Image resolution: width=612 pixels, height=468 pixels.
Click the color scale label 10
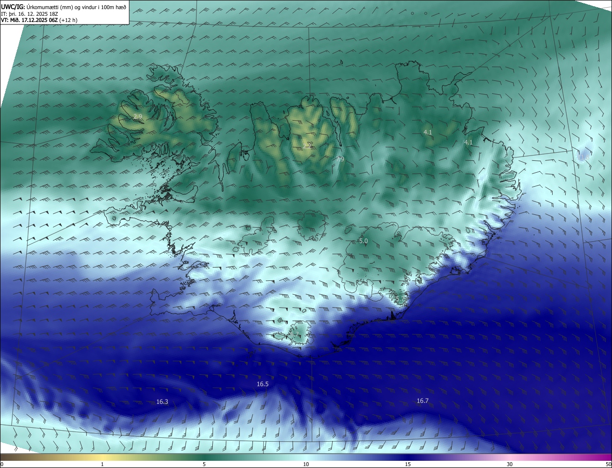[306, 464]
